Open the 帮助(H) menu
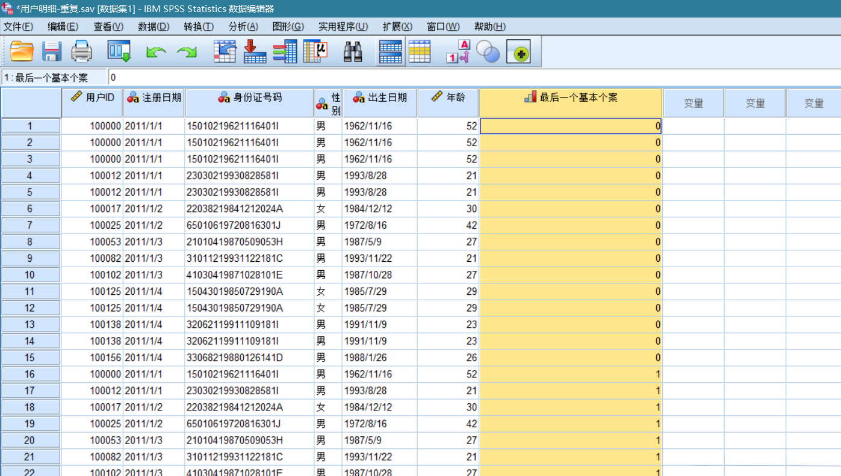 coord(490,26)
